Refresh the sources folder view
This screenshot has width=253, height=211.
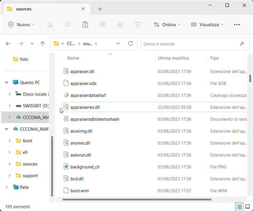tap(130, 43)
